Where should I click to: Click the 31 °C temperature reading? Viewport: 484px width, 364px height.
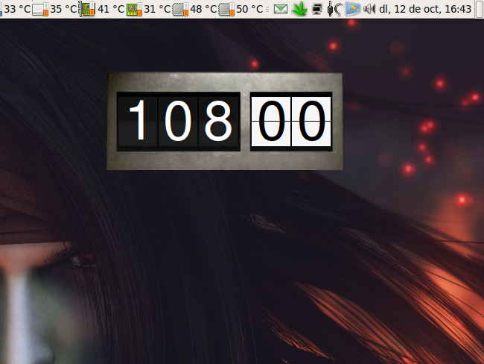(157, 9)
